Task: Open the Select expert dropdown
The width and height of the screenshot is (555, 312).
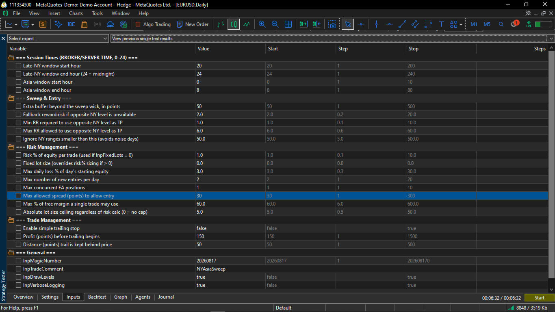Action: [x=58, y=39]
